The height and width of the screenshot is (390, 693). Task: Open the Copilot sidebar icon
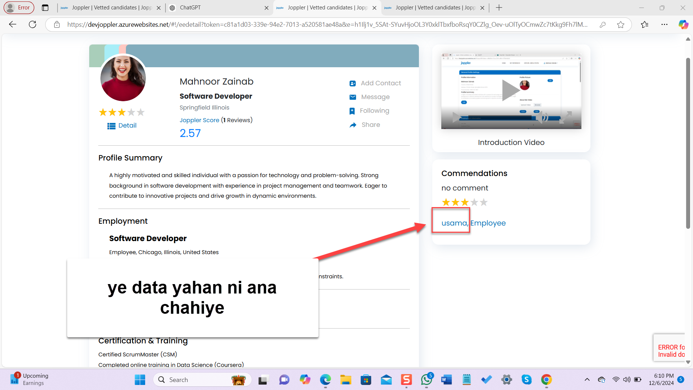point(683,25)
